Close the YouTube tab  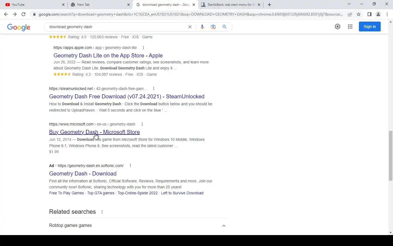(63, 5)
